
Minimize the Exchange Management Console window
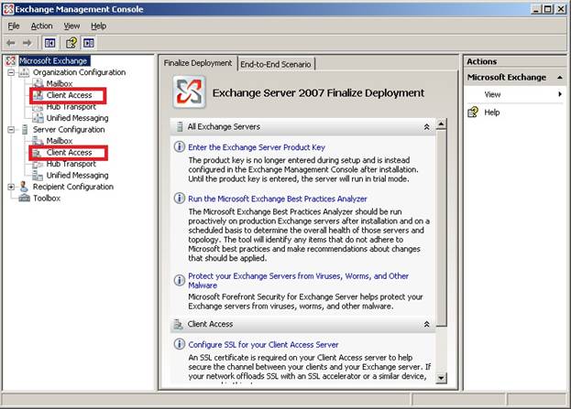tap(535, 9)
